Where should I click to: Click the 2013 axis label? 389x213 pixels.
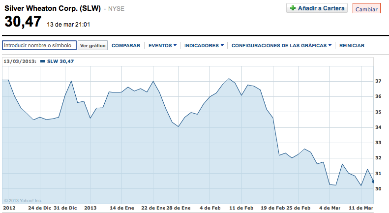click(x=90, y=208)
